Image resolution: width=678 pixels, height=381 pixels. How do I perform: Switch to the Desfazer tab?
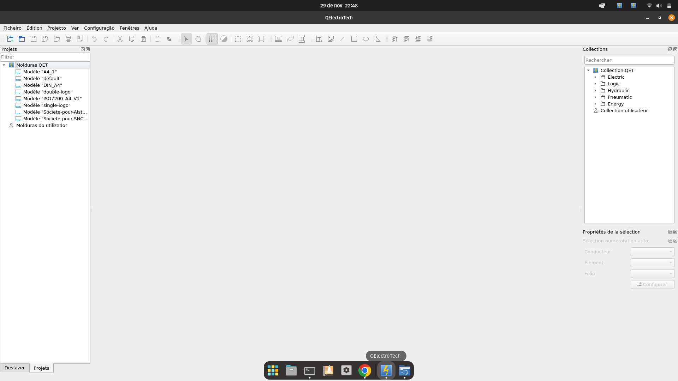click(x=14, y=368)
